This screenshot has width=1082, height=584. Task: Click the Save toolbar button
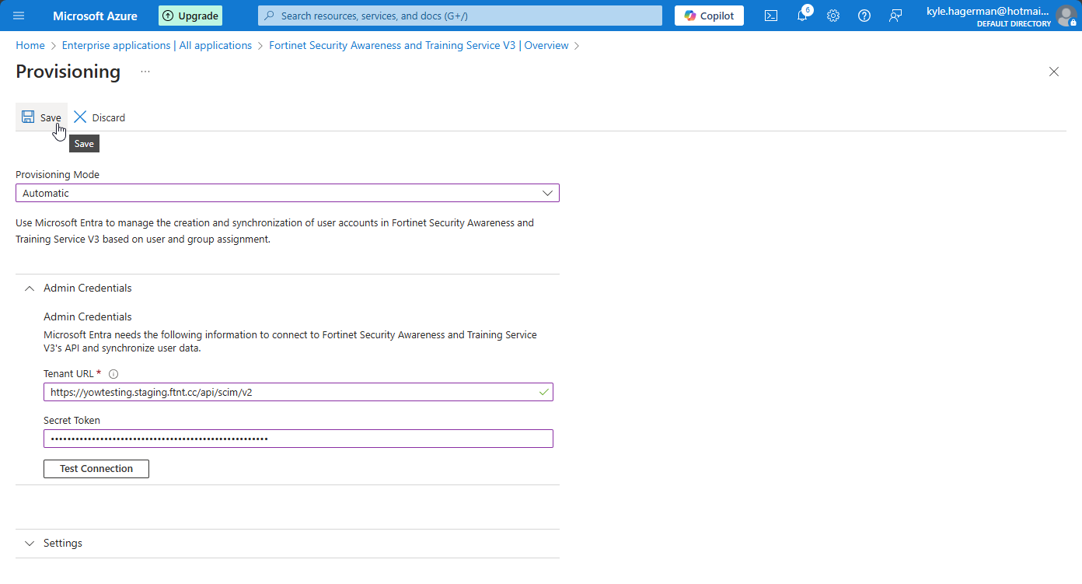point(41,117)
